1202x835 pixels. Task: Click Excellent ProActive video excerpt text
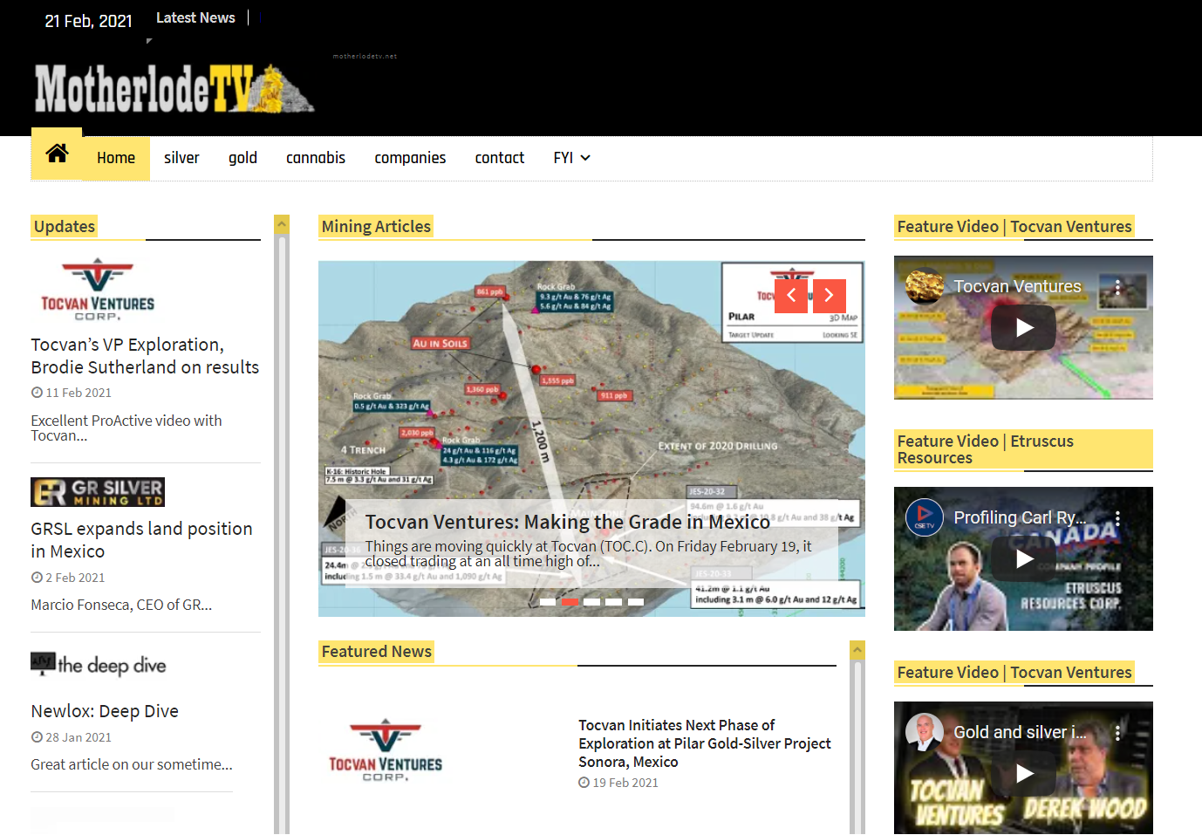click(126, 428)
